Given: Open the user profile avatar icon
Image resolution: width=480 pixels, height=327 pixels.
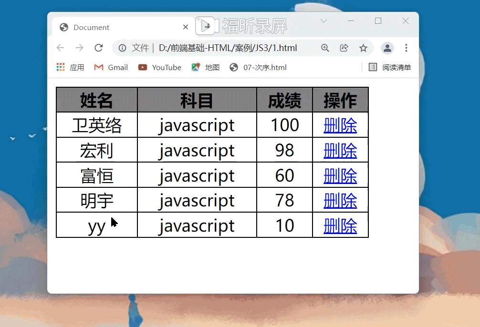Looking at the screenshot, I should click(x=387, y=48).
